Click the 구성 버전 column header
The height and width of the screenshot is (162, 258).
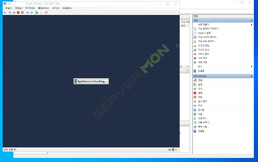click(x=185, y=22)
